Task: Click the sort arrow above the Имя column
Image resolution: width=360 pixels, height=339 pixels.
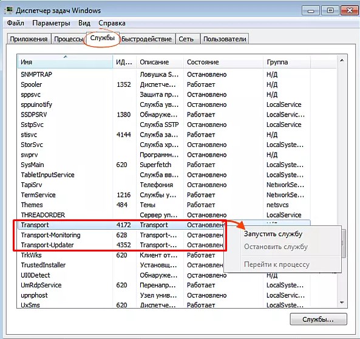Action: (x=66, y=56)
